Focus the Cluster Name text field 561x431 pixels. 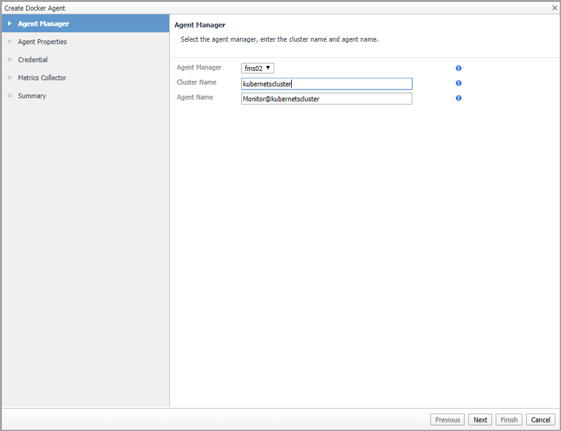click(327, 84)
